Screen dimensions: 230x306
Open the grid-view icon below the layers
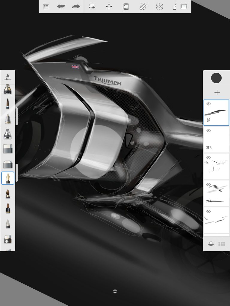pyautogui.click(x=222, y=244)
